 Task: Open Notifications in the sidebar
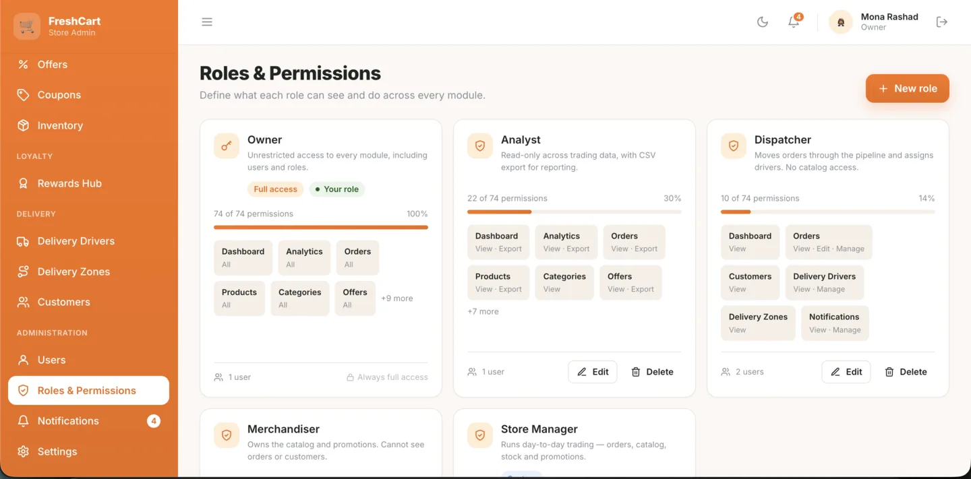[89, 421]
